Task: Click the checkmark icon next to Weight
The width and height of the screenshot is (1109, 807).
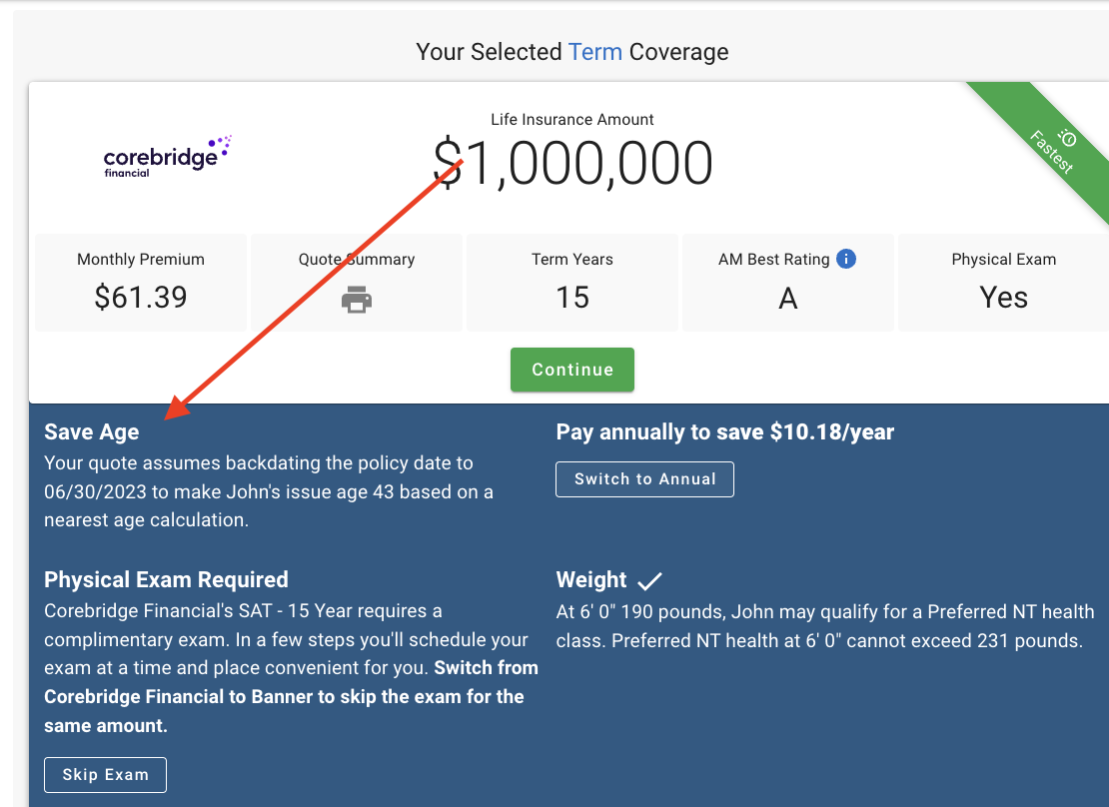Action: (649, 580)
